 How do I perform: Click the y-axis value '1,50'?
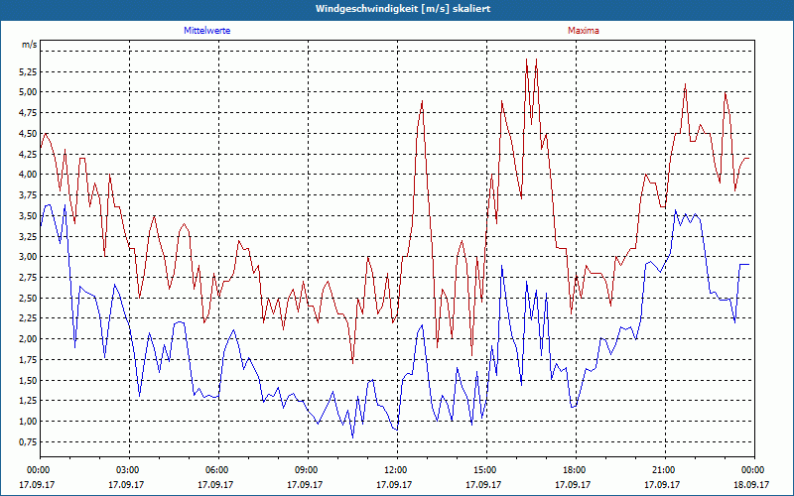tap(29, 380)
